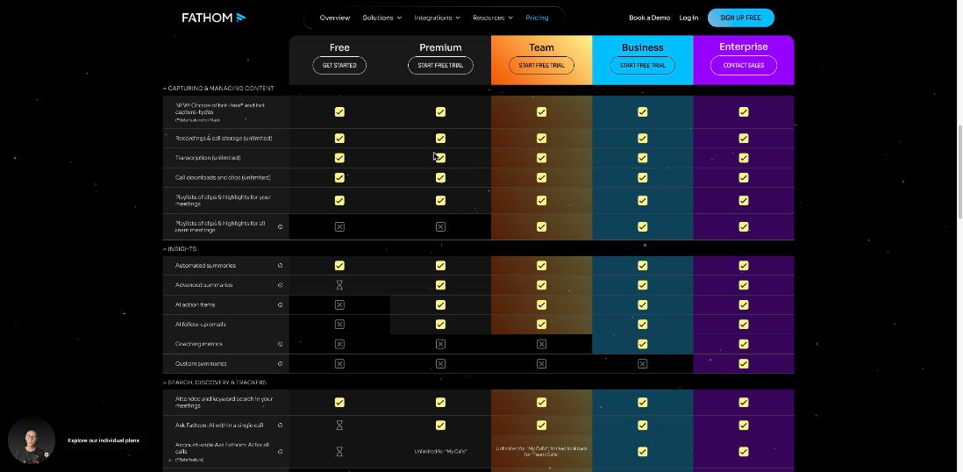Open the Resources dropdown menu
Screen dimensions: 963x472
coord(493,18)
